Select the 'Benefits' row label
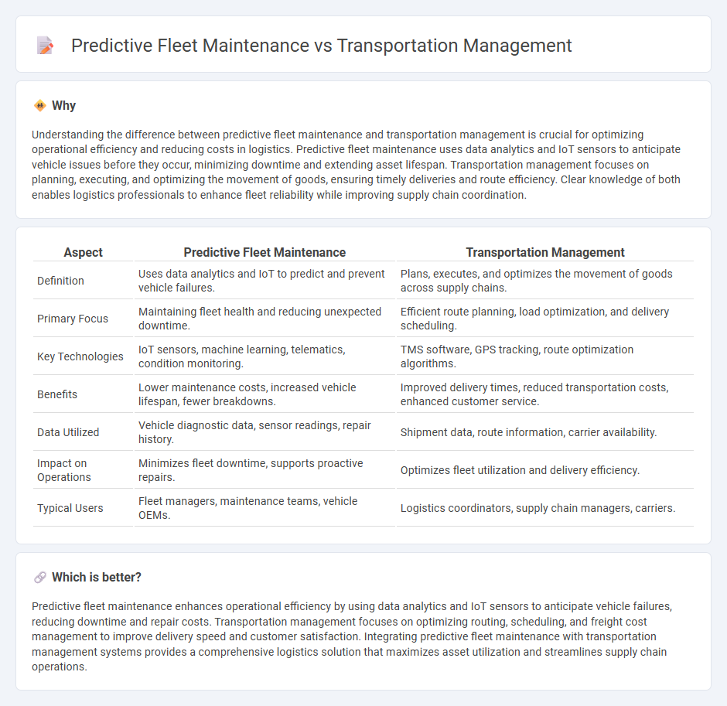727x706 pixels. click(57, 394)
